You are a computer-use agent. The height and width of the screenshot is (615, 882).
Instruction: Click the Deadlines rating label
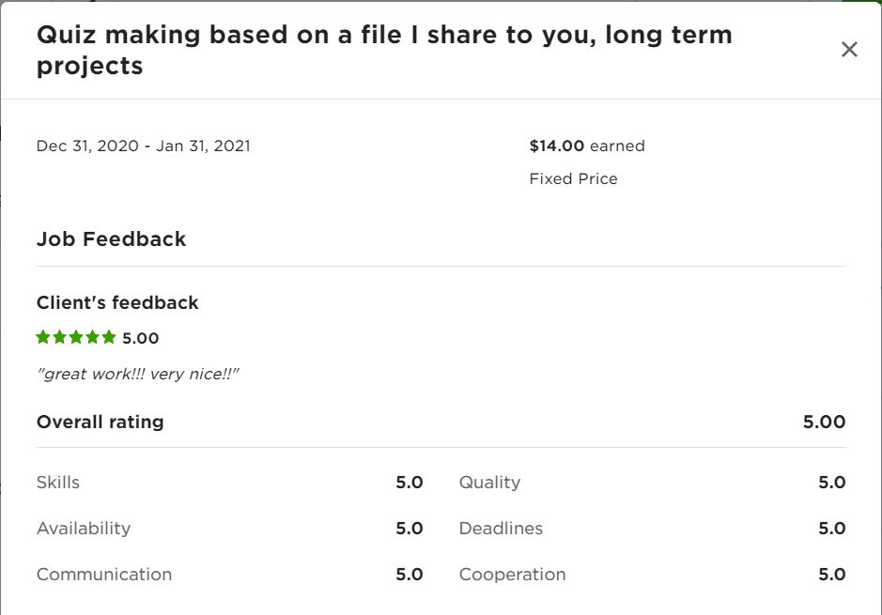[501, 529]
